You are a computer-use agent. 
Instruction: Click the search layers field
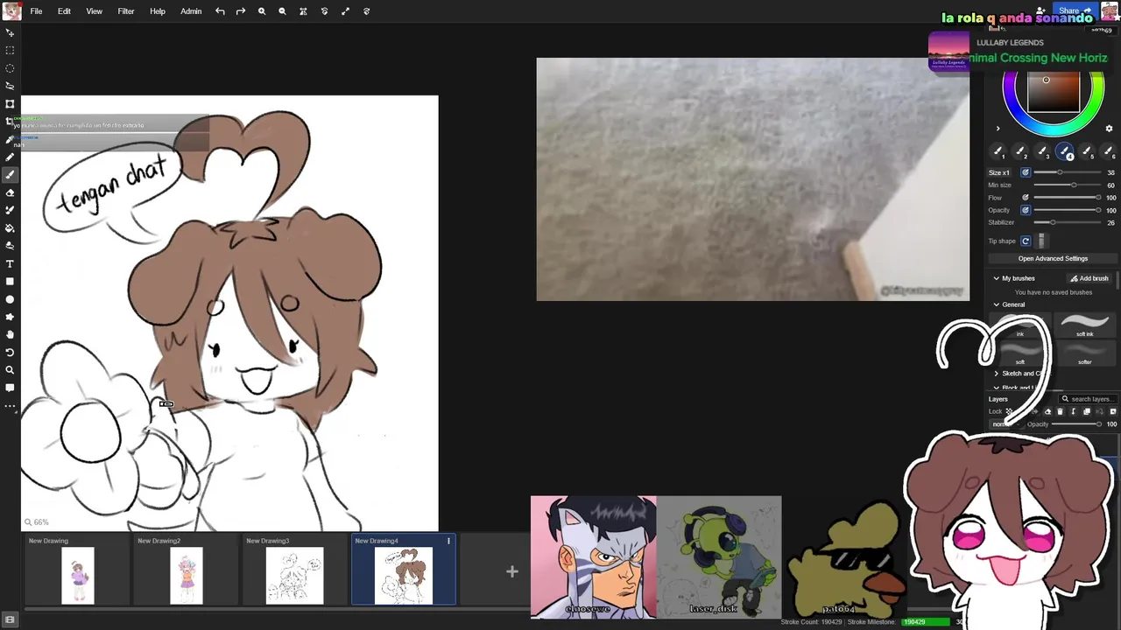tap(1088, 399)
